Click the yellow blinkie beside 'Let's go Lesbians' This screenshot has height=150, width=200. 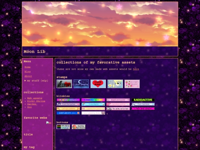(93, 109)
